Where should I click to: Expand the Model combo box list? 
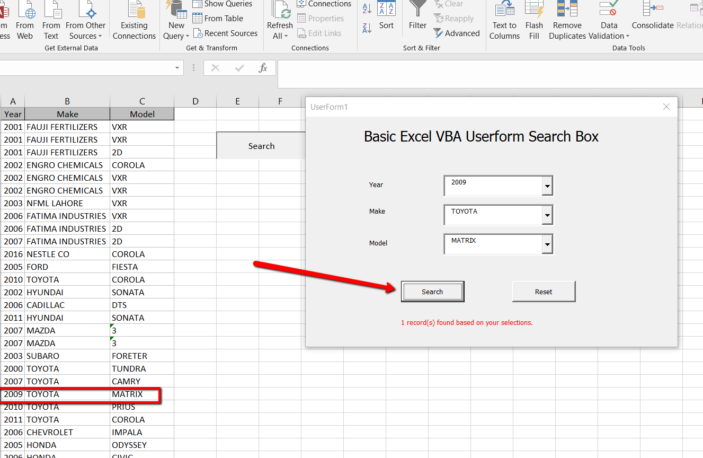click(x=547, y=244)
